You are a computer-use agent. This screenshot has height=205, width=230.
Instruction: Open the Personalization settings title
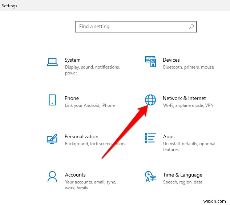click(x=81, y=136)
